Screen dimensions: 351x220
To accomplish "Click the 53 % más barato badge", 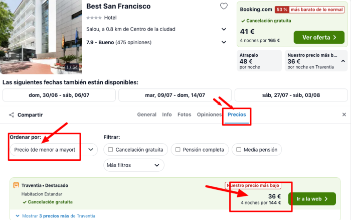I will [x=309, y=10].
